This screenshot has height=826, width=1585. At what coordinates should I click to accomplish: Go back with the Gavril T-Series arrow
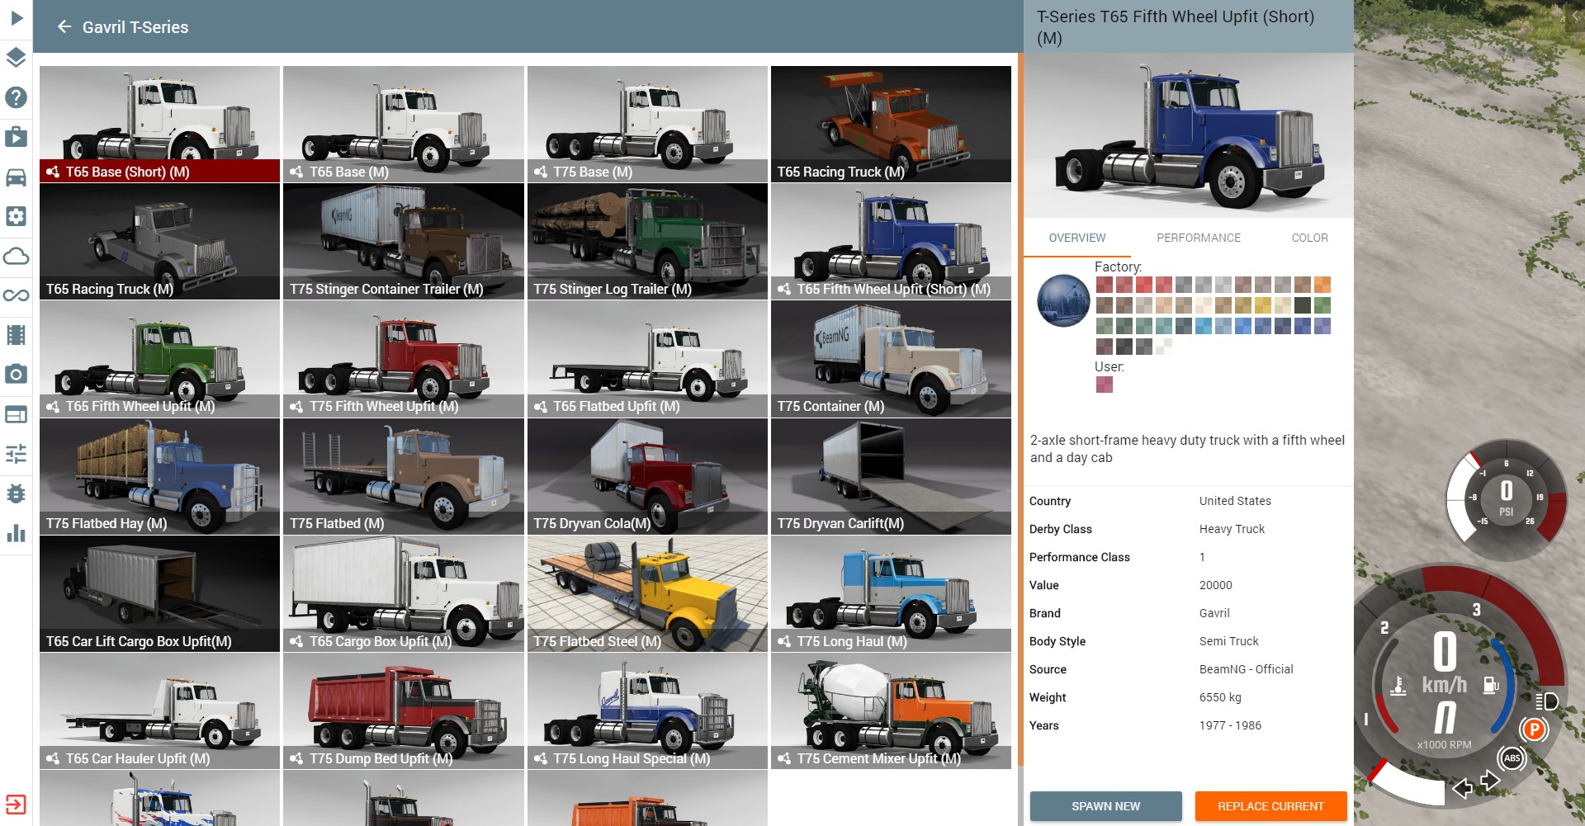pyautogui.click(x=64, y=26)
